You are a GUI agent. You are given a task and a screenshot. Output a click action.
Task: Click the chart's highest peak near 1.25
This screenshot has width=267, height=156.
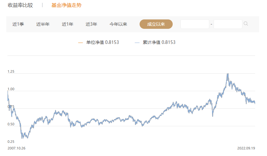coord(228,74)
